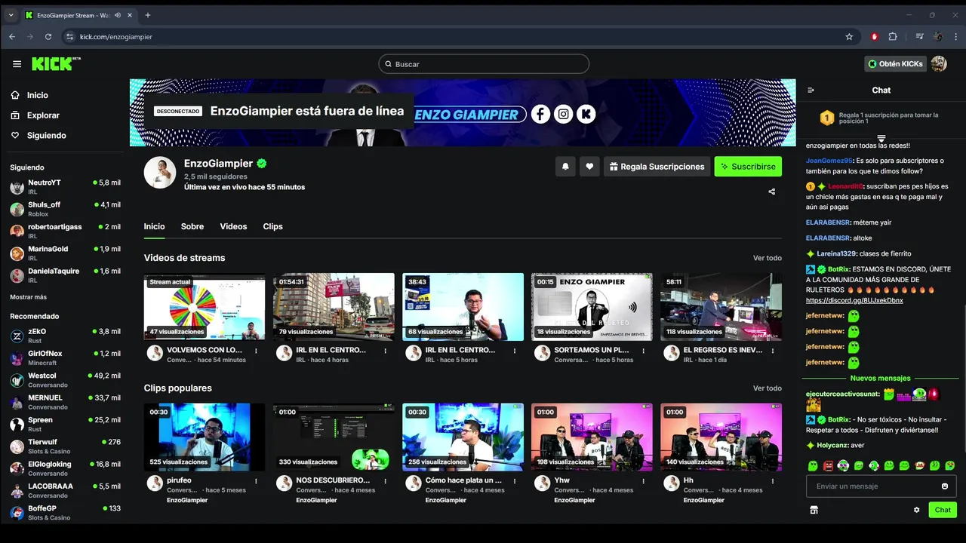Image resolution: width=966 pixels, height=543 pixels.
Task: Open options menu for EL REGRESO ES INEV video
Action: (x=772, y=351)
